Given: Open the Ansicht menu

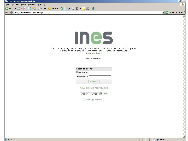Looking at the screenshot, I should pyautogui.click(x=23, y=4).
